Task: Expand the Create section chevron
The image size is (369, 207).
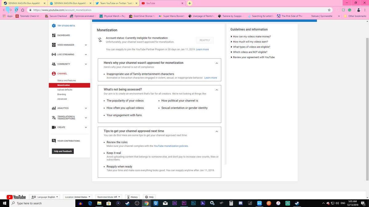Action: pyautogui.click(x=86, y=127)
